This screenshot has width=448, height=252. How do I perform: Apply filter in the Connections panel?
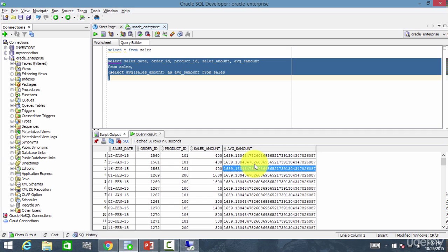click(x=24, y=34)
